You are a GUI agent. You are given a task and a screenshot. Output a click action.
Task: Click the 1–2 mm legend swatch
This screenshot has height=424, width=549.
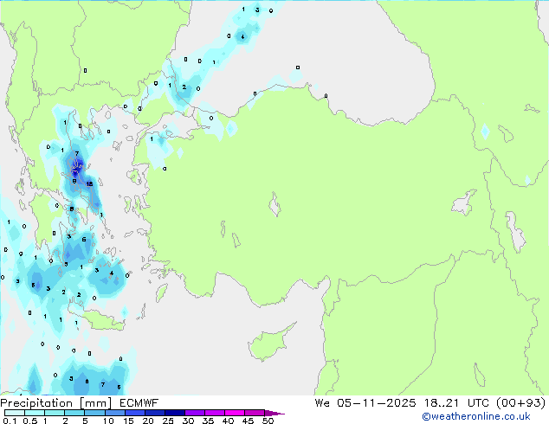[55, 413]
